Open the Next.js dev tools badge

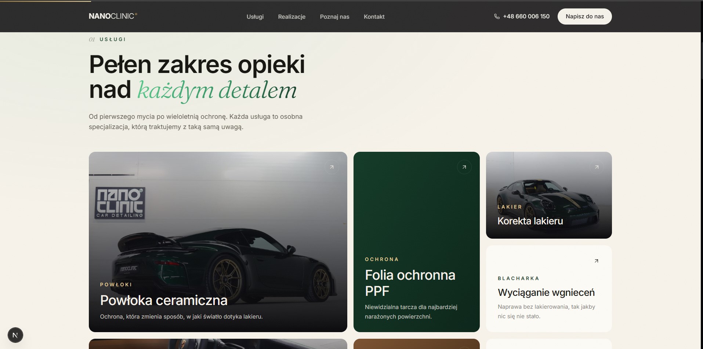[x=15, y=335]
